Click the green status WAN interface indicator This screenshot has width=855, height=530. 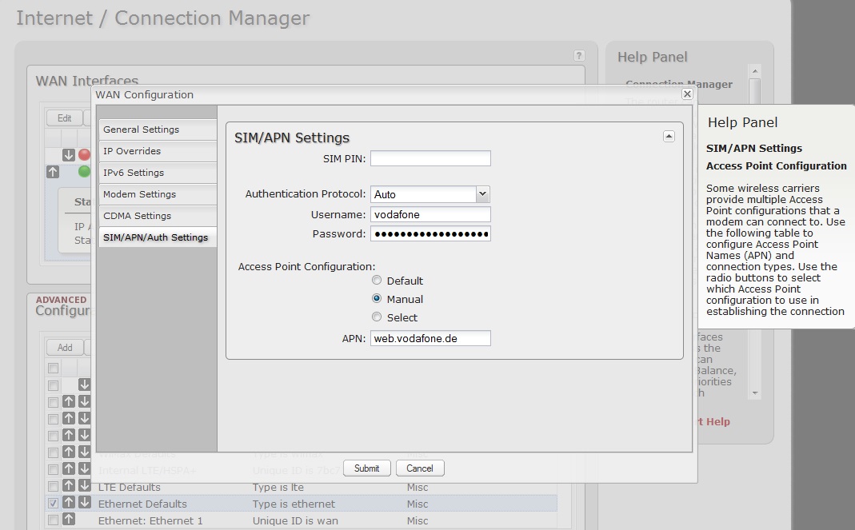[x=84, y=171]
